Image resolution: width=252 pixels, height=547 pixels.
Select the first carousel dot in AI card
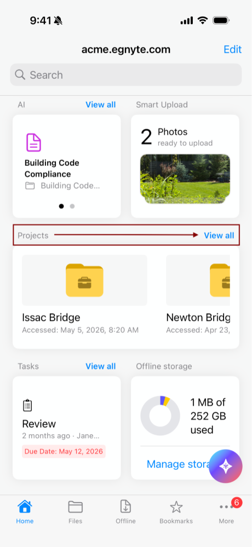[61, 206]
